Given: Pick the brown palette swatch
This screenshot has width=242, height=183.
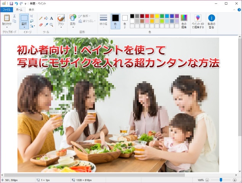Looking at the screenshot, I should point(142,21).
